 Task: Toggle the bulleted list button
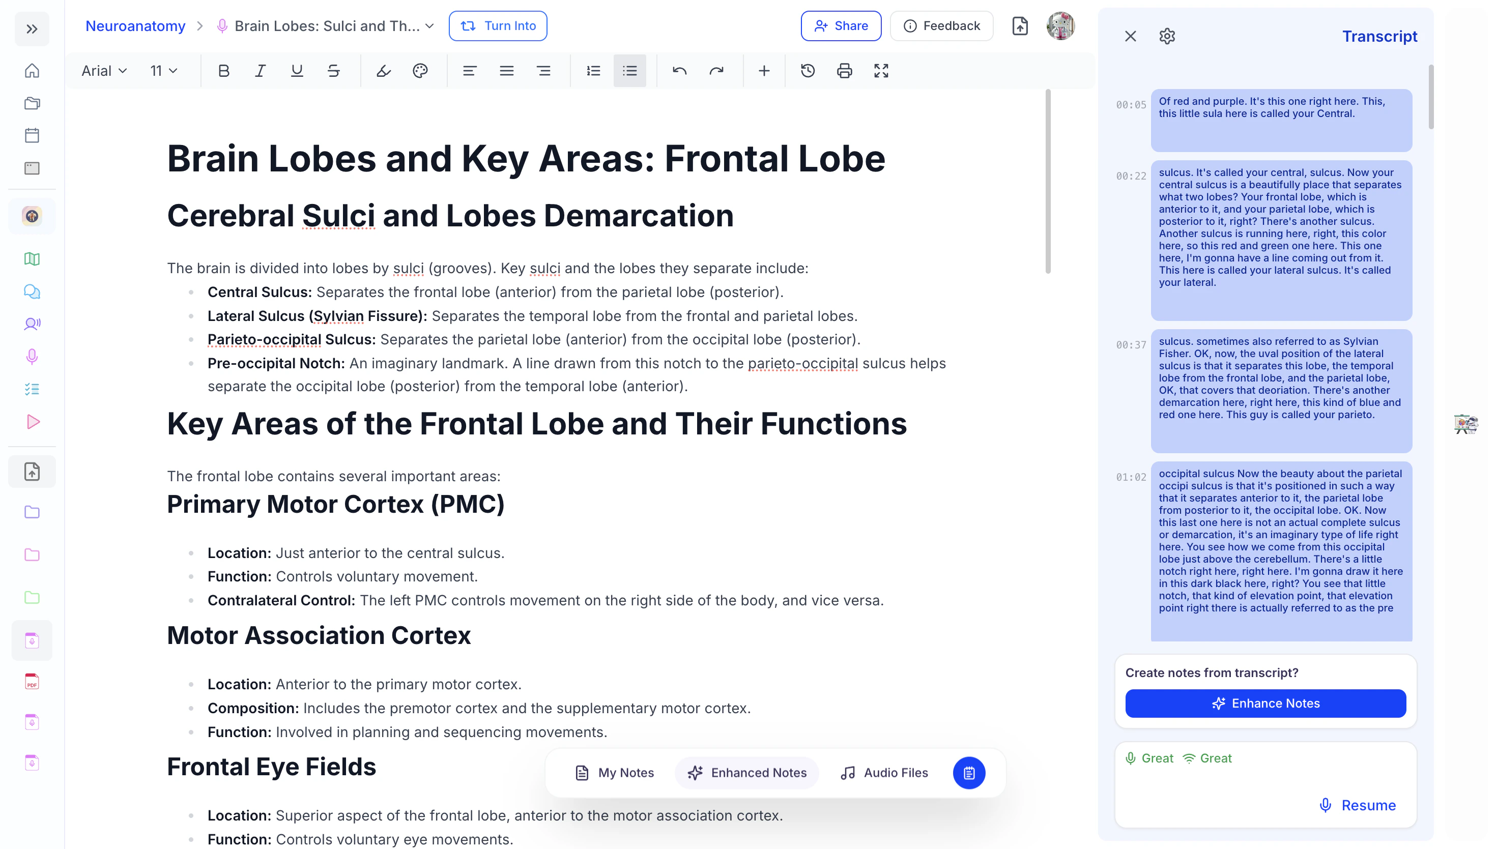pos(629,71)
